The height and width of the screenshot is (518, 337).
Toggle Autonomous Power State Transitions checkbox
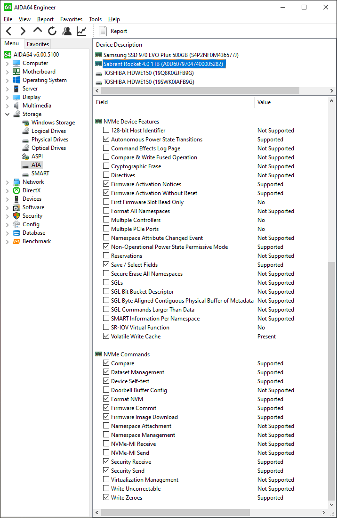tap(106, 139)
